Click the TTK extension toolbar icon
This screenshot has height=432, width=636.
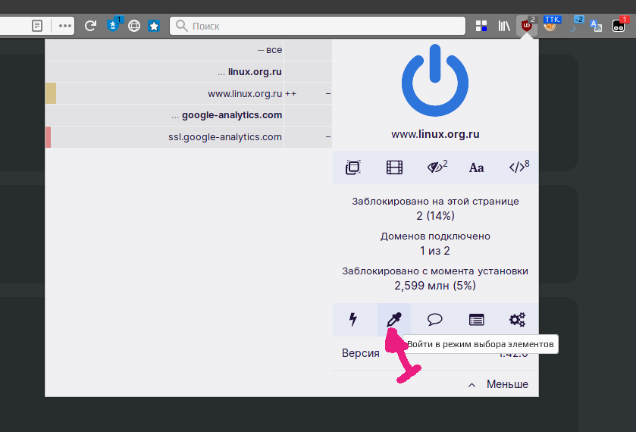tap(551, 25)
